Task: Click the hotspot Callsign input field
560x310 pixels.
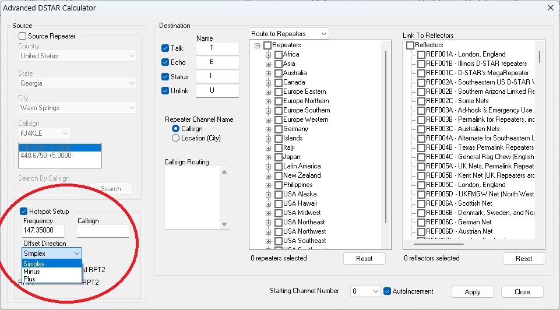Action: coord(103,231)
